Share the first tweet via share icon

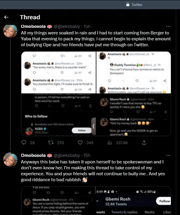point(144,143)
